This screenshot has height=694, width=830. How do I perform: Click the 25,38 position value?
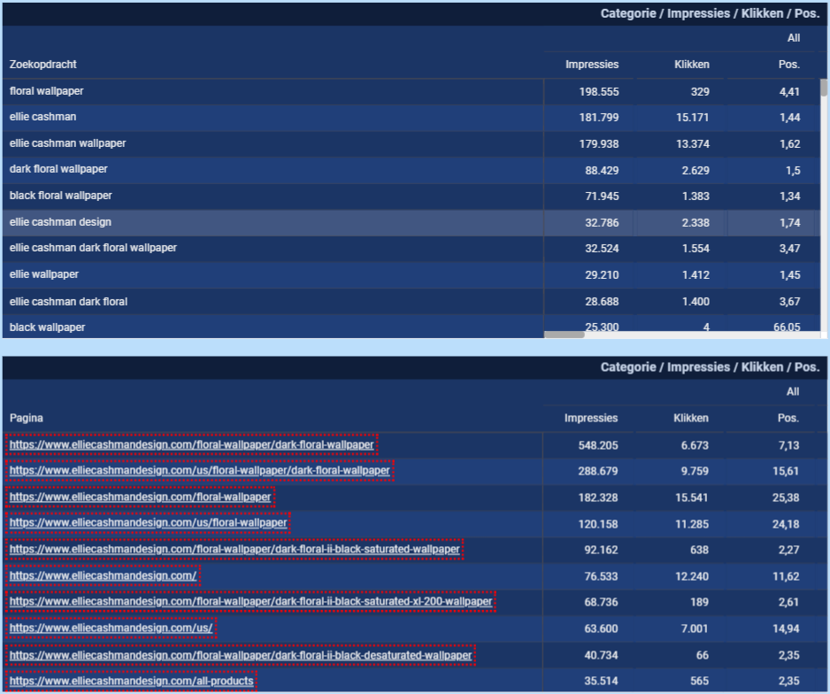(x=786, y=497)
